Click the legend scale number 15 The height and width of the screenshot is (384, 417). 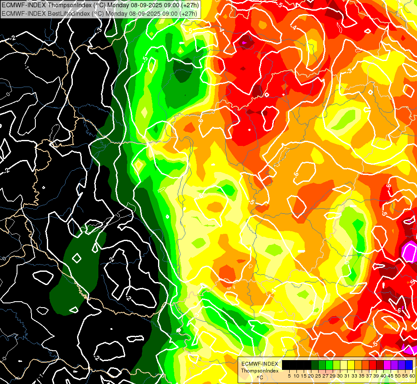[304, 376]
